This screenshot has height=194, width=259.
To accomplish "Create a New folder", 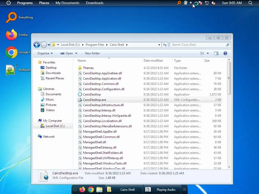I will [92, 53].
